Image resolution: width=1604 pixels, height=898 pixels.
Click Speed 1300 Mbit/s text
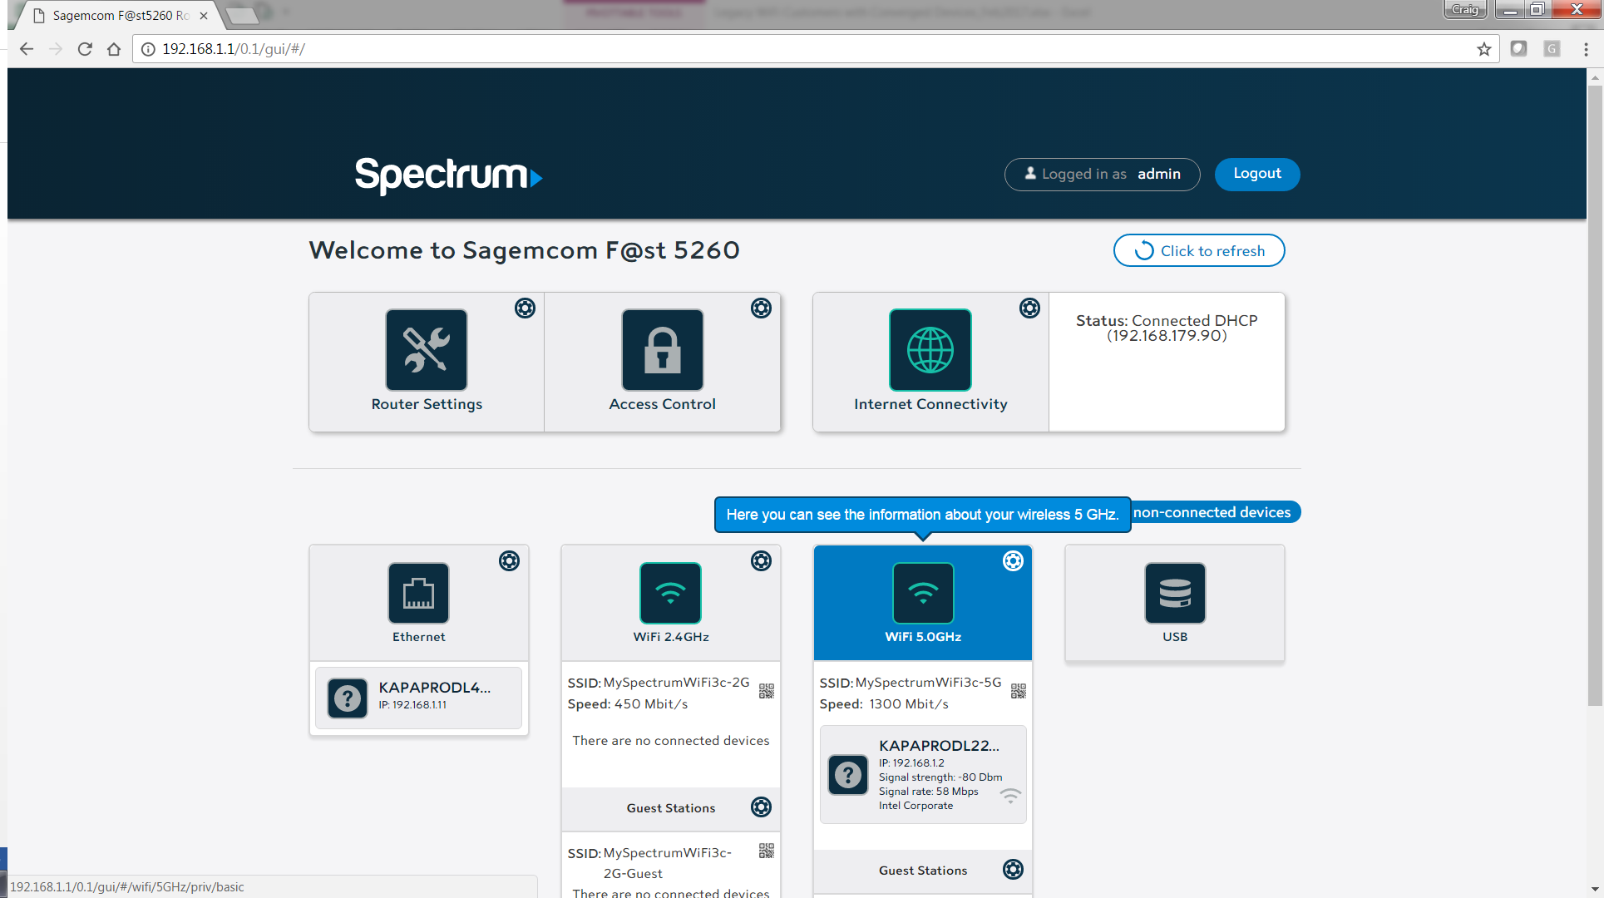[x=884, y=704]
